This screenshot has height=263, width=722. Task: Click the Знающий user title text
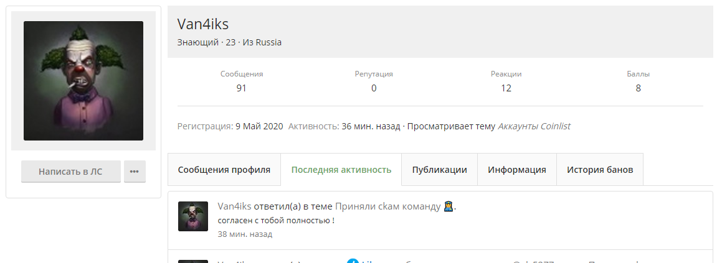pos(198,42)
